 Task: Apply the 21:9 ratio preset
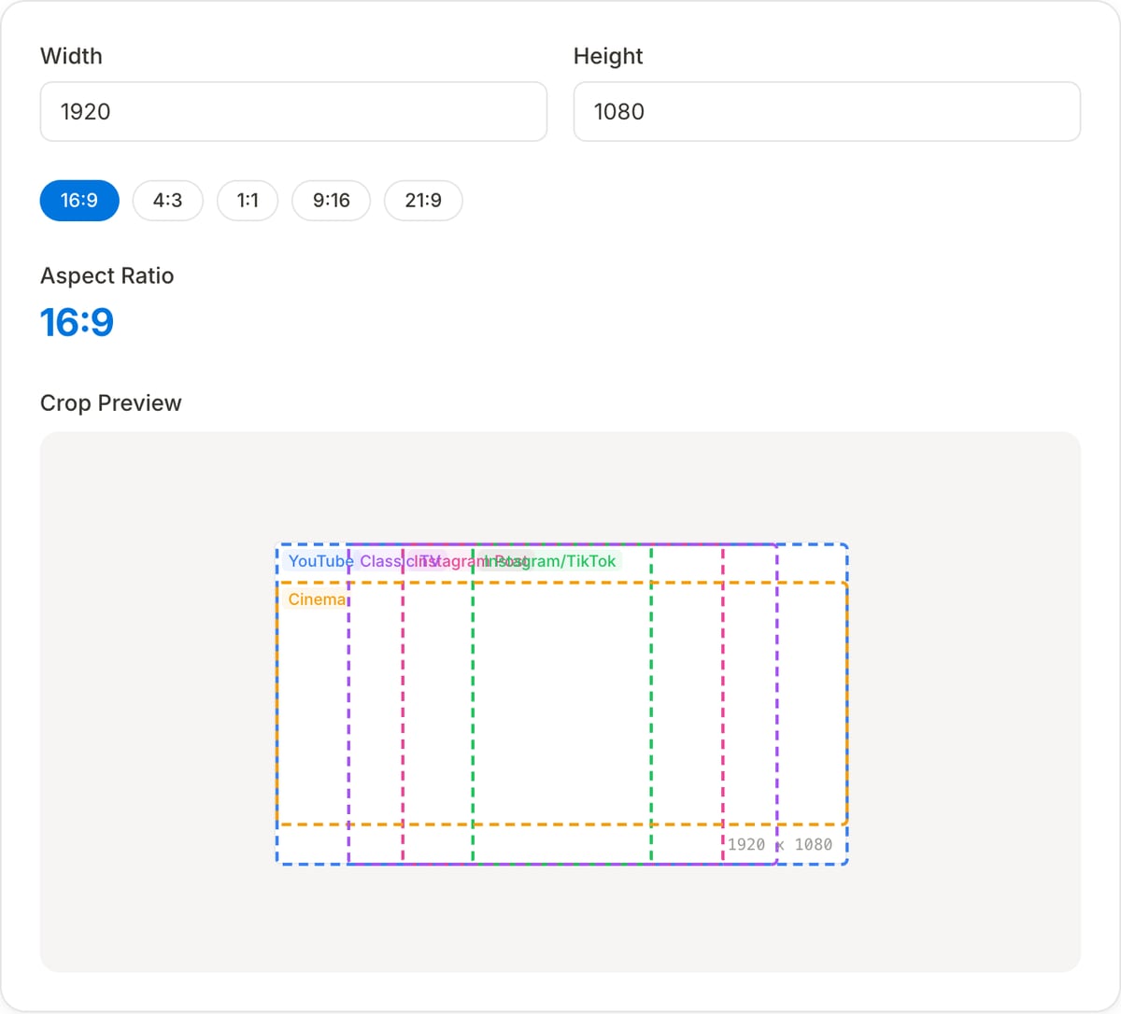pyautogui.click(x=423, y=201)
